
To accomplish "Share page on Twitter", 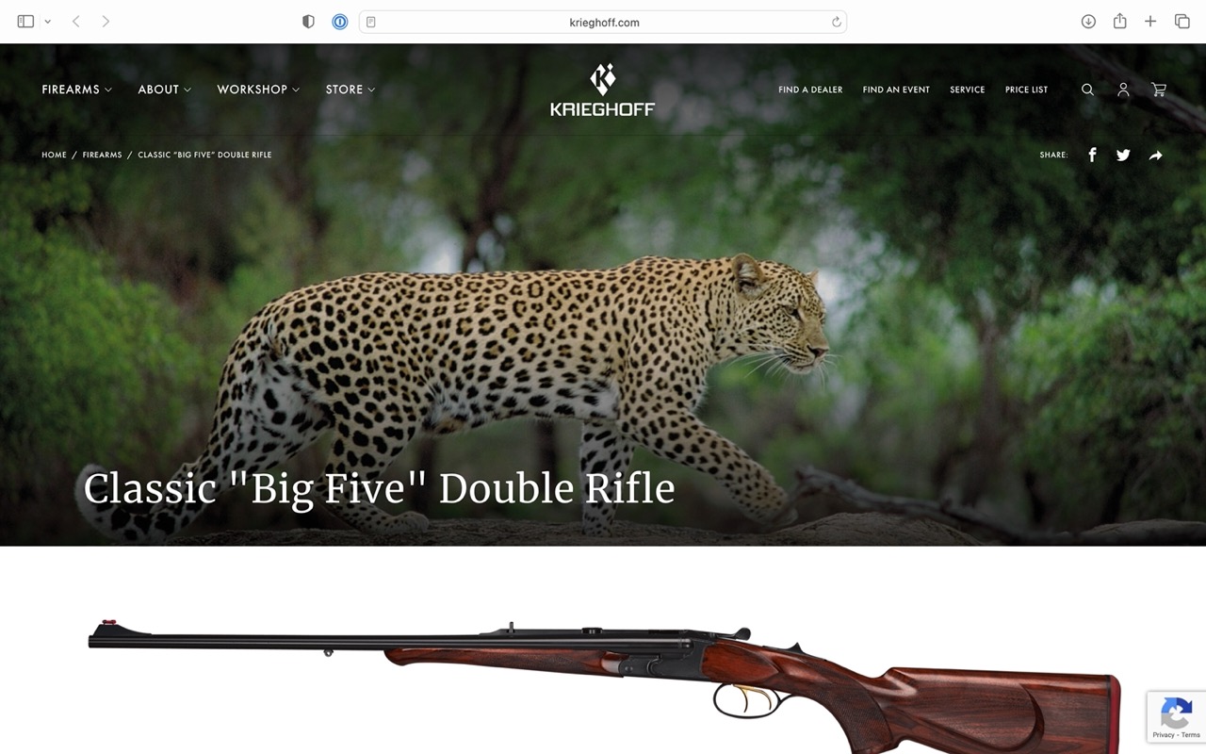I will pyautogui.click(x=1123, y=155).
